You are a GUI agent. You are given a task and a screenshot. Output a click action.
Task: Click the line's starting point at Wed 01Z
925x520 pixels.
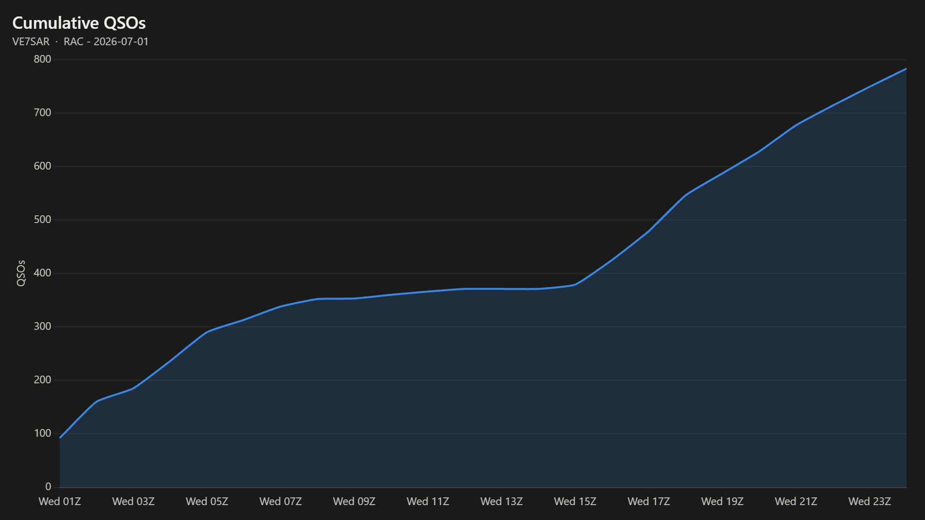pyautogui.click(x=60, y=438)
